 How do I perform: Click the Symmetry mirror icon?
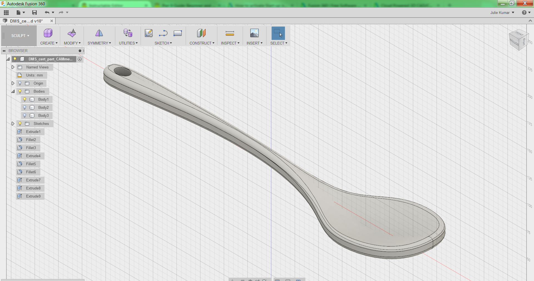(x=99, y=33)
